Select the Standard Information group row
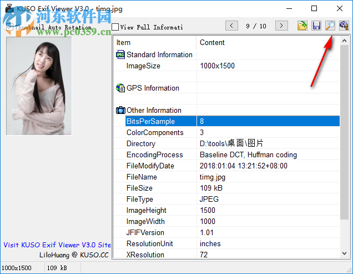Viewport: 353px width, 274px height. 226,54
